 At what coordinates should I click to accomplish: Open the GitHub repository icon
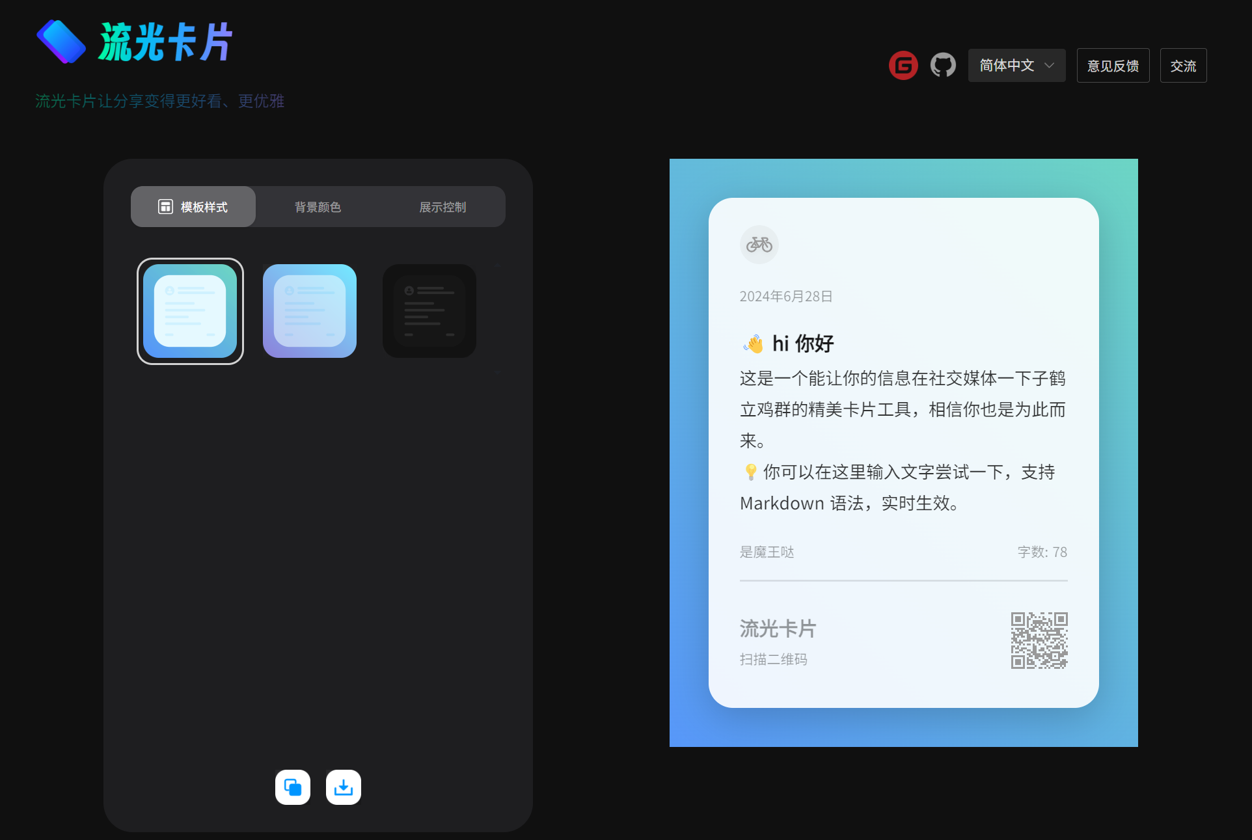[943, 65]
